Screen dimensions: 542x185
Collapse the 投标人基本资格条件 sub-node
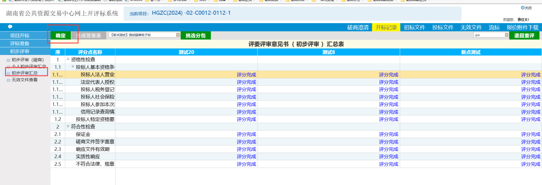click(73, 67)
